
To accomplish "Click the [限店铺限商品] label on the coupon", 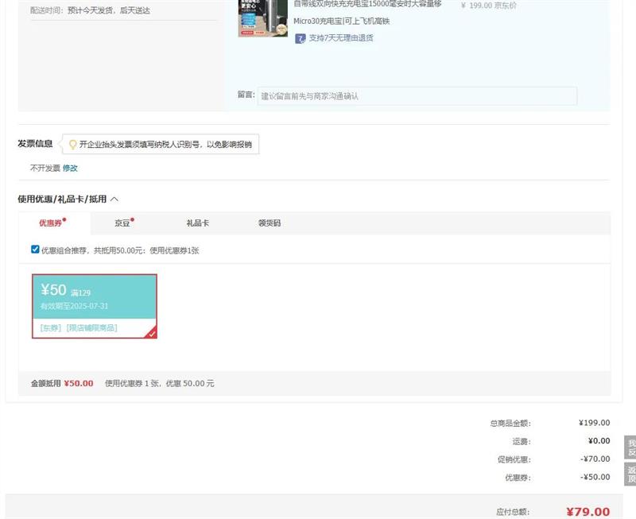I will [x=91, y=327].
